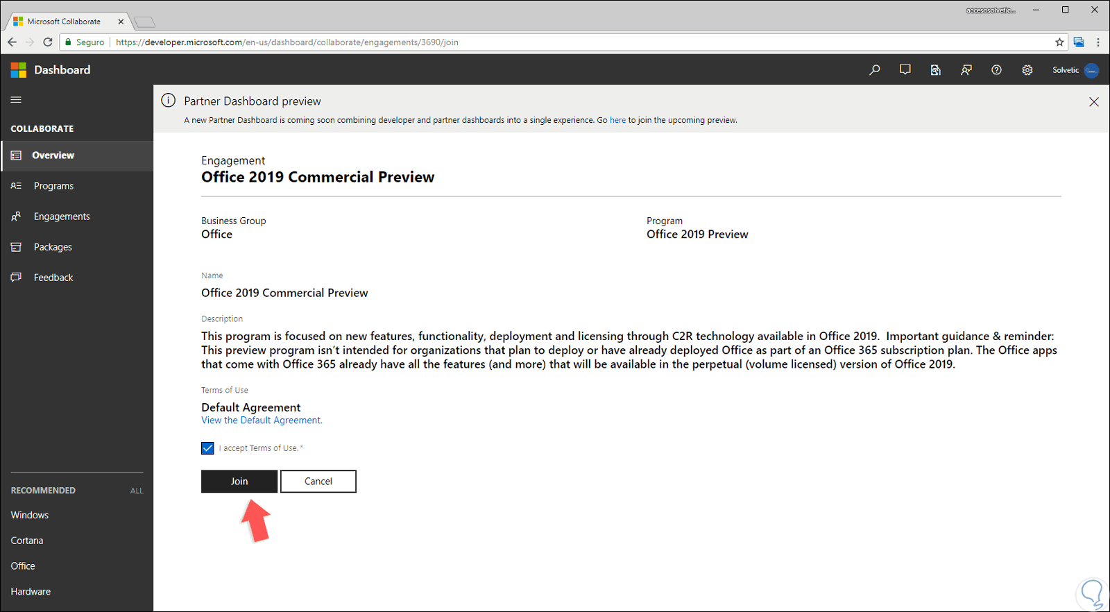Select the Microsoft Collaborate tab
The image size is (1110, 612).
point(67,22)
